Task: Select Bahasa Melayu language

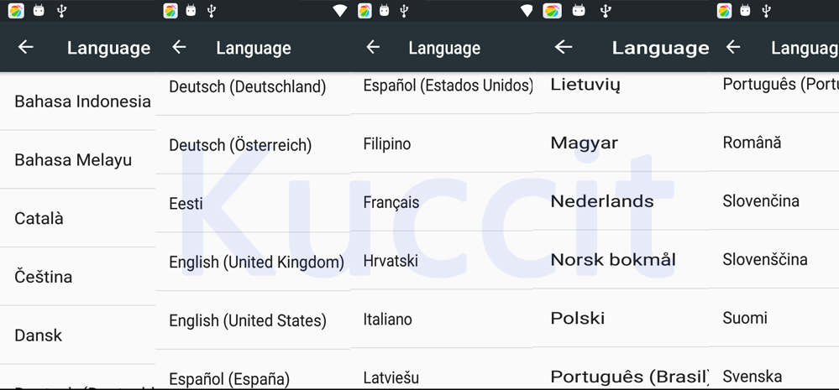Action: click(x=73, y=159)
